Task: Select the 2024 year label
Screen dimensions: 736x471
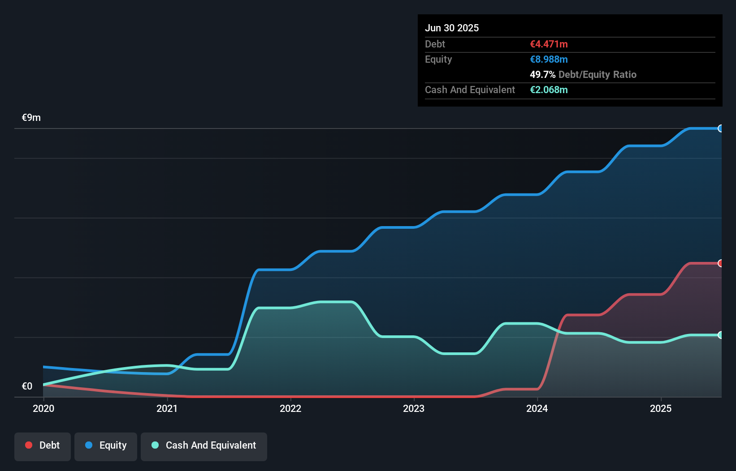Action: click(x=537, y=408)
